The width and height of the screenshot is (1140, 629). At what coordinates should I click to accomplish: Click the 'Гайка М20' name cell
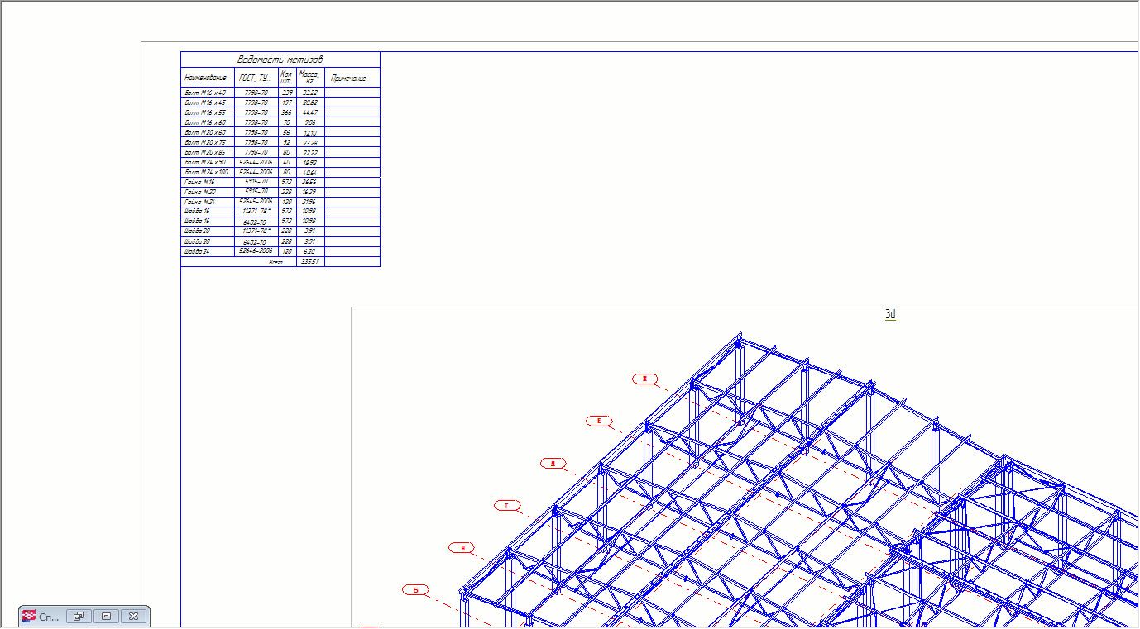coord(200,192)
